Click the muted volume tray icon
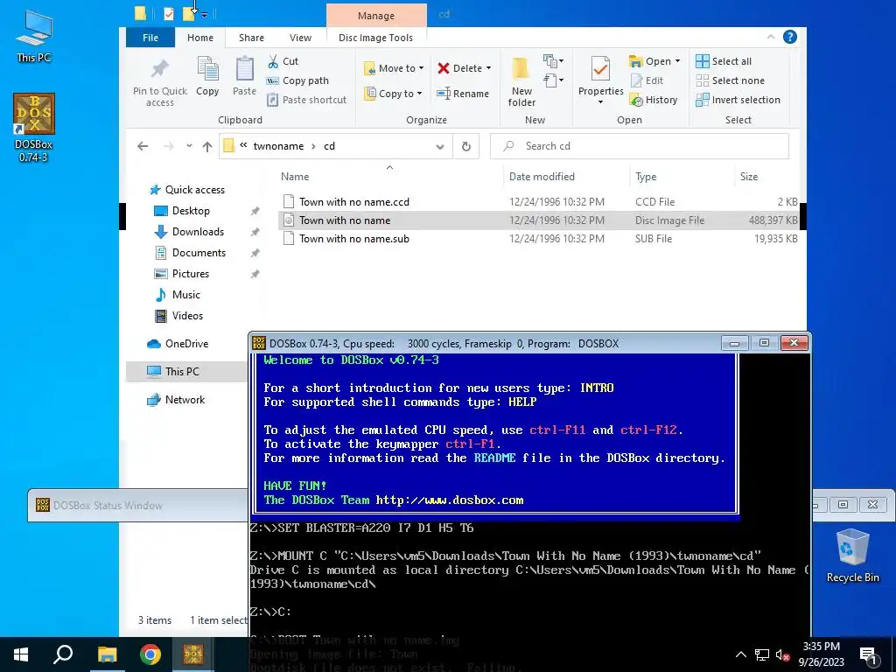This screenshot has width=896, height=672. [782, 654]
